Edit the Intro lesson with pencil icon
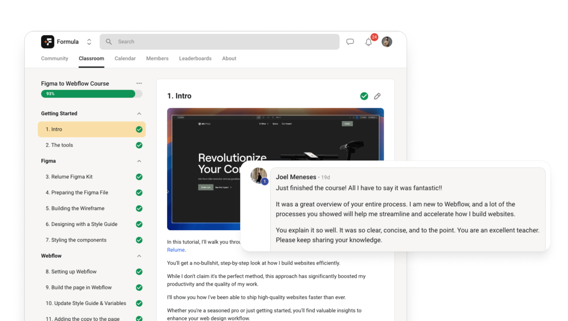 coord(377,96)
